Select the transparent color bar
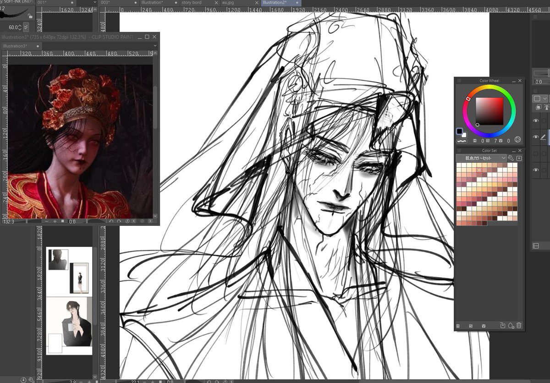The height and width of the screenshot is (383, 550). click(461, 141)
